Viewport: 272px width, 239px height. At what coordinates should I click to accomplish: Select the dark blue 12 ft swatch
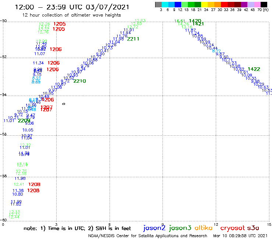[178, 4]
